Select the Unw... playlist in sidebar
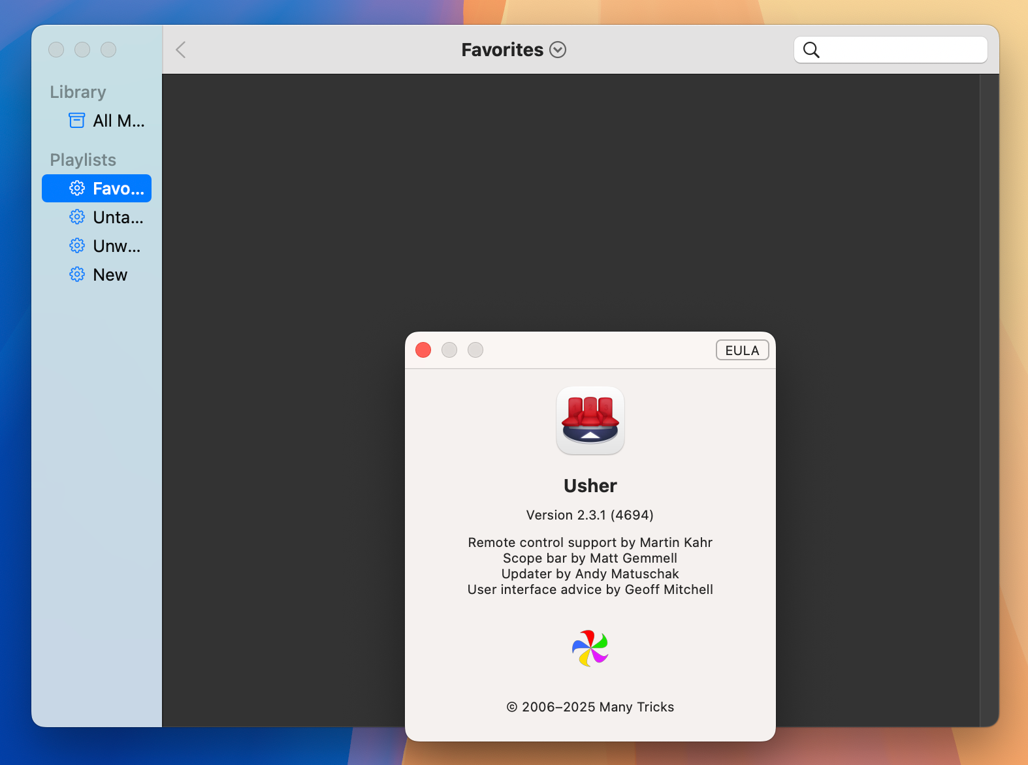This screenshot has width=1028, height=765. click(x=97, y=246)
